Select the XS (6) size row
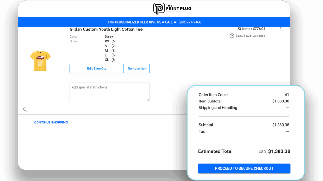The width and height of the screenshot is (323, 181). [x=110, y=41]
